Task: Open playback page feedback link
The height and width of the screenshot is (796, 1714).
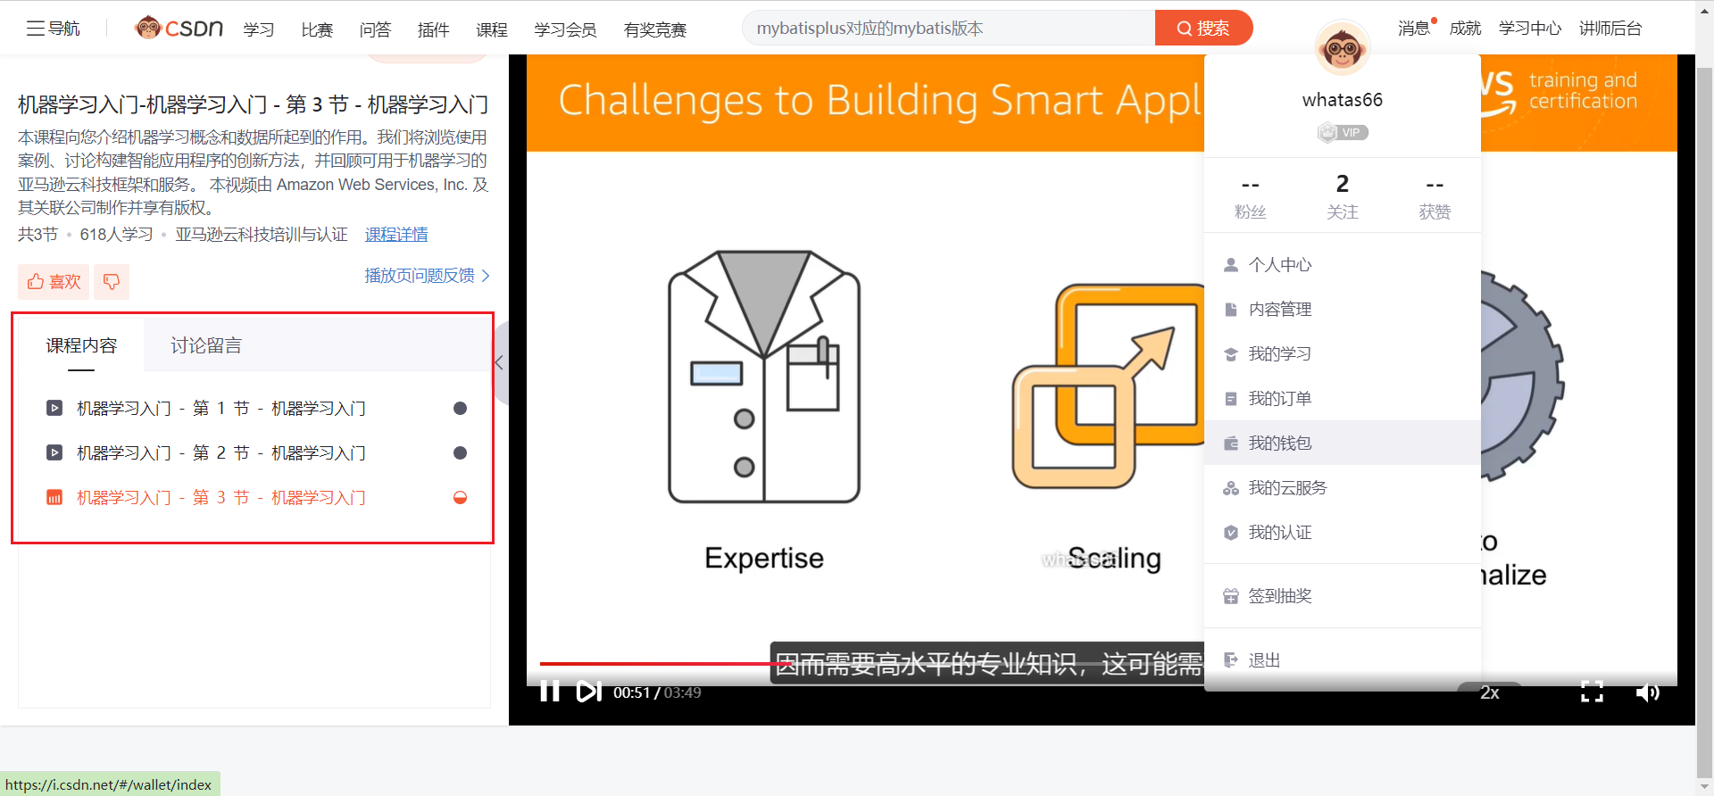Action: [427, 276]
